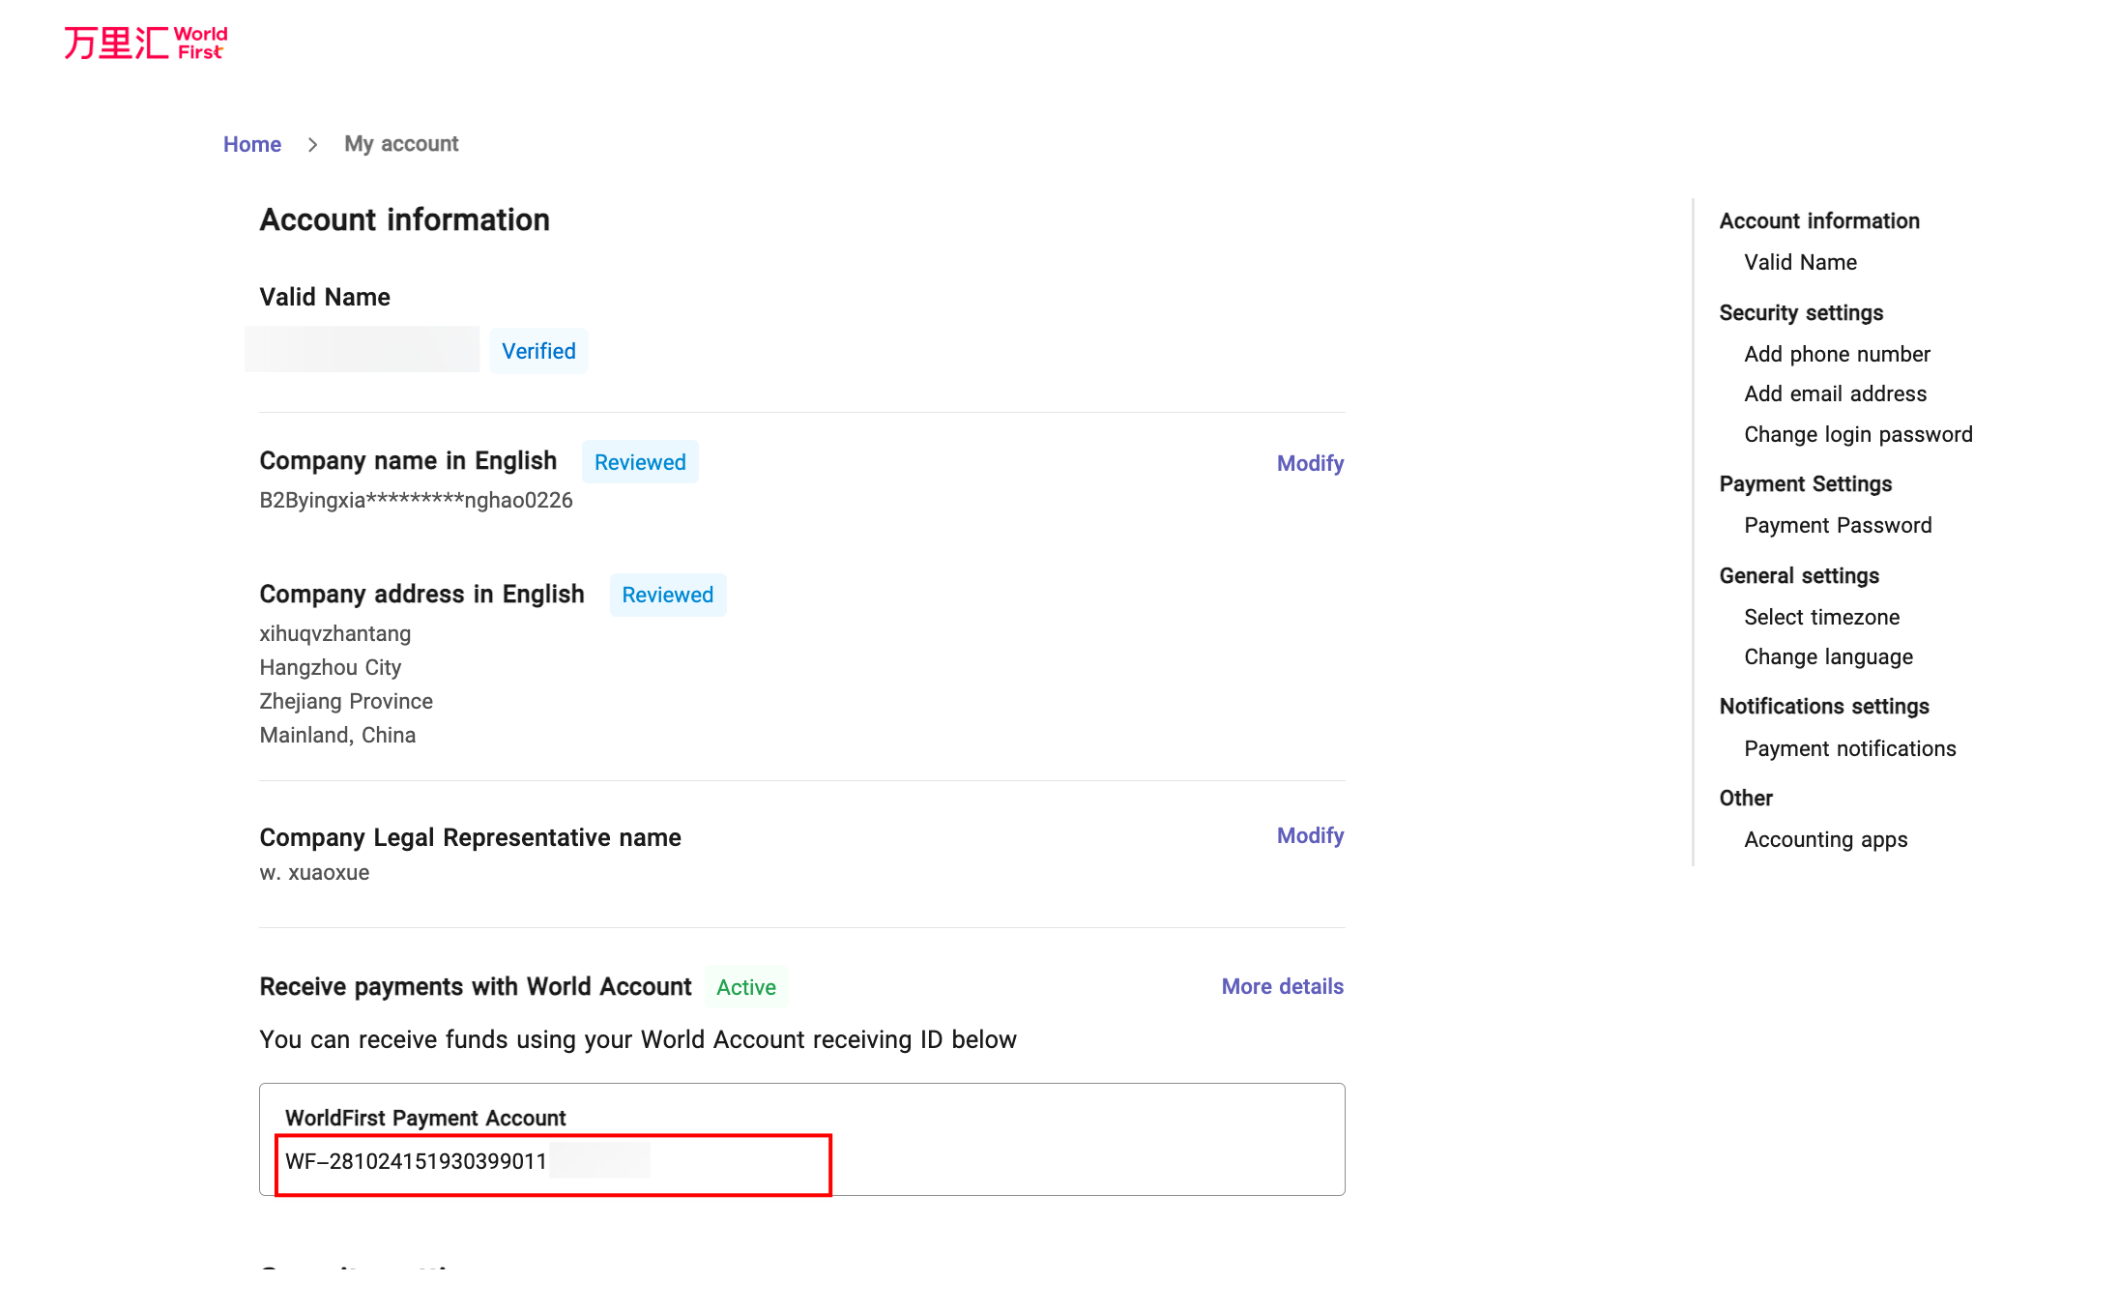Select Valid Name in sidebar
2119x1311 pixels.
click(x=1800, y=262)
